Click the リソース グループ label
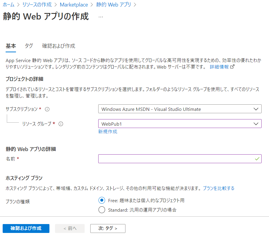The width and height of the screenshot is (269, 235). tap(37, 124)
